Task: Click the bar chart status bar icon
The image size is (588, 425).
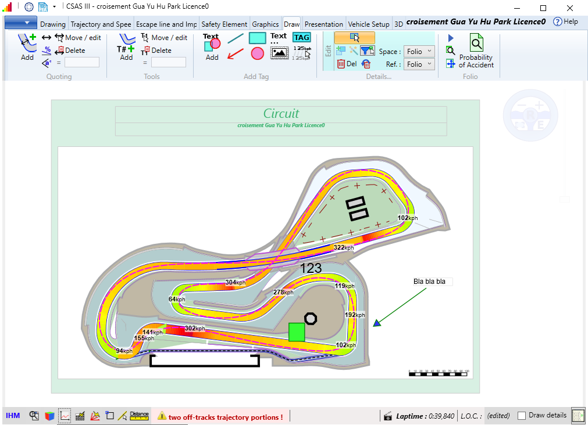Action: pos(80,416)
